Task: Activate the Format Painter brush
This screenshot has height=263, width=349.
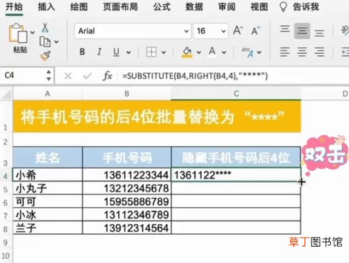Action: (45, 56)
